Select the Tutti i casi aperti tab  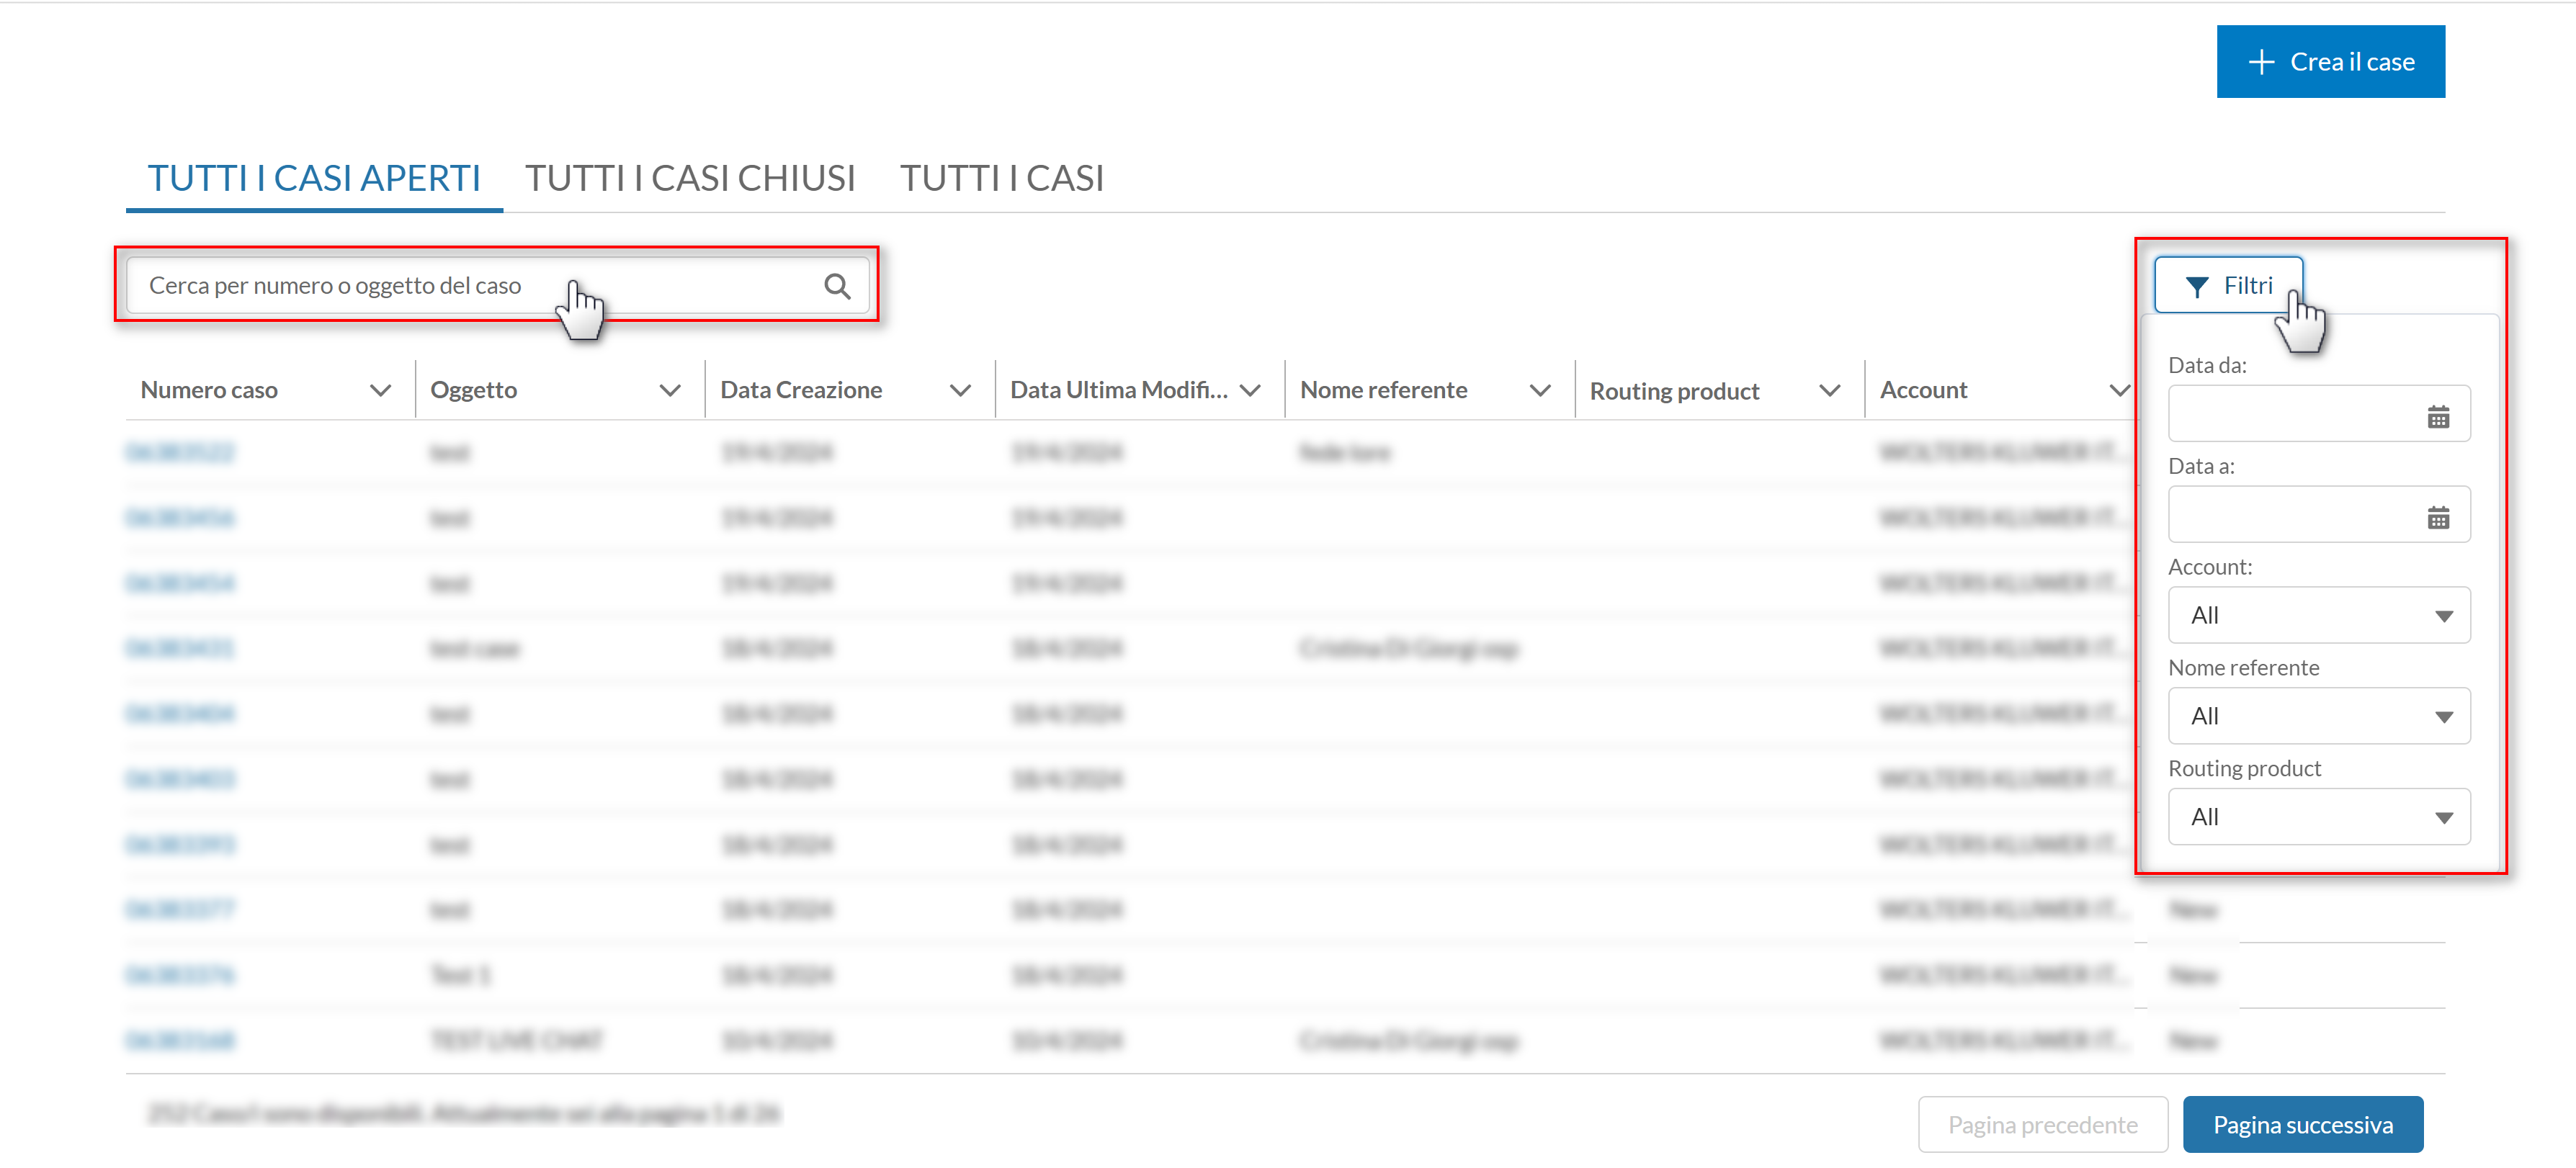pyautogui.click(x=314, y=178)
